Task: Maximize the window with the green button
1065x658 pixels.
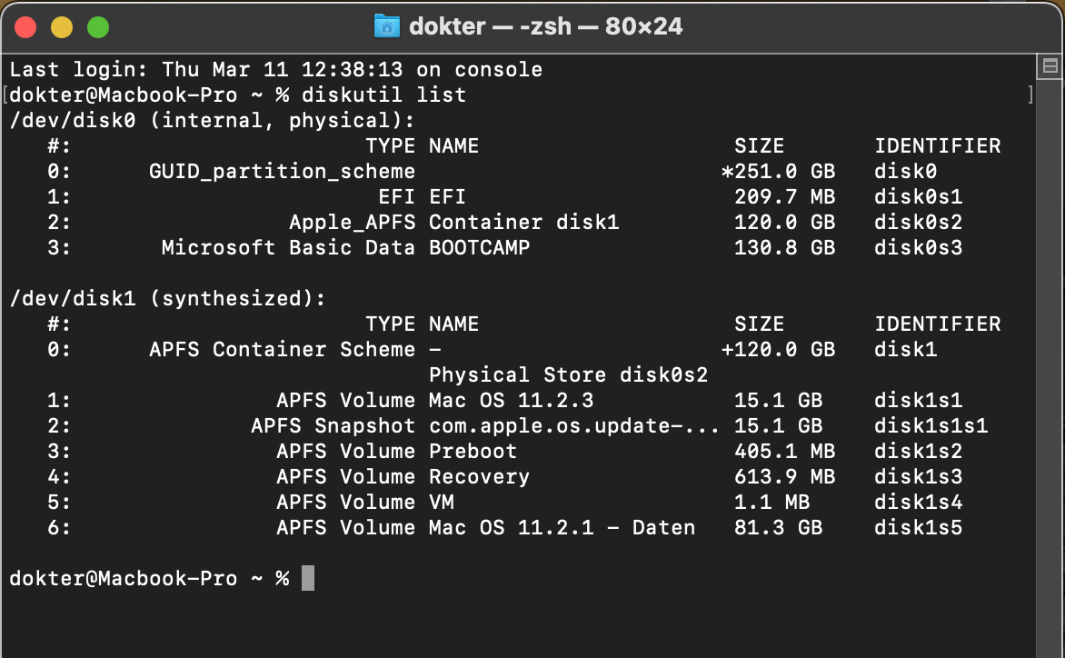Action: [x=98, y=27]
